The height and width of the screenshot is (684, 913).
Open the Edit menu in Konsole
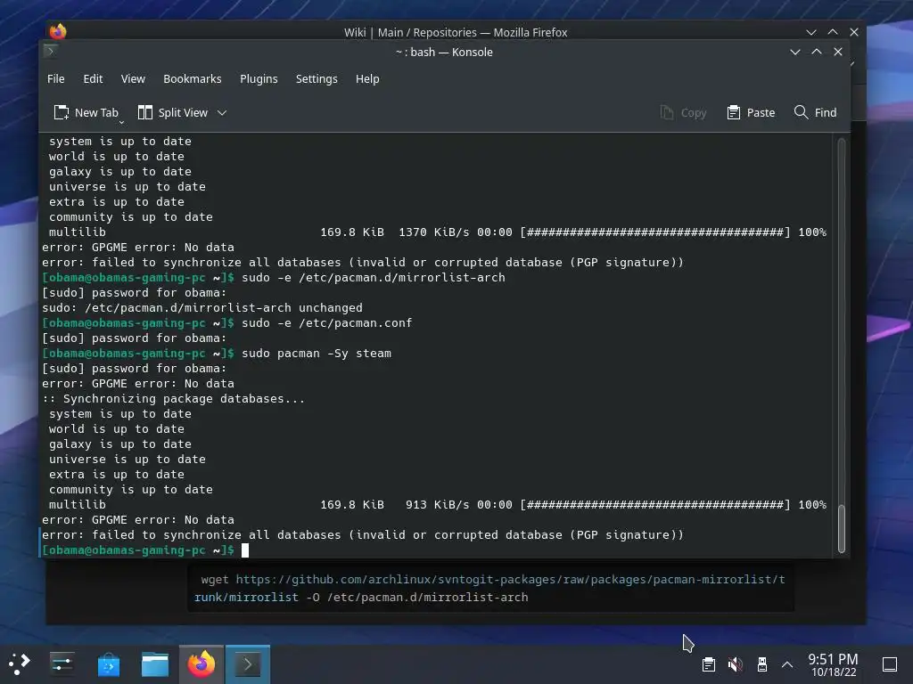click(x=93, y=78)
